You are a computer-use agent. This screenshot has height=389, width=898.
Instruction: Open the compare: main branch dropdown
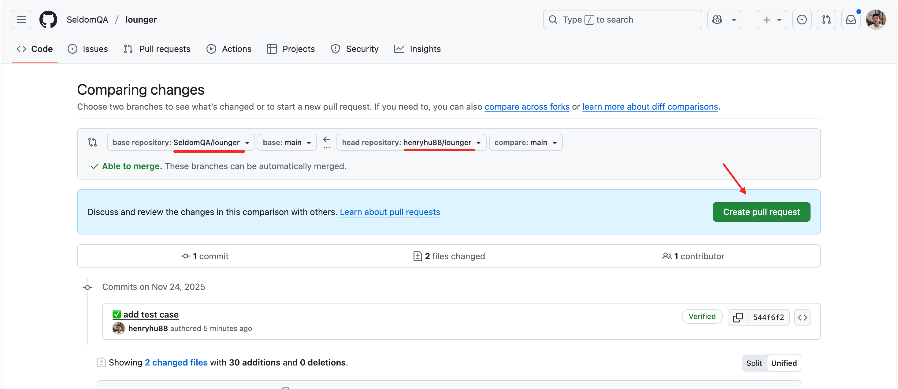pyautogui.click(x=525, y=142)
